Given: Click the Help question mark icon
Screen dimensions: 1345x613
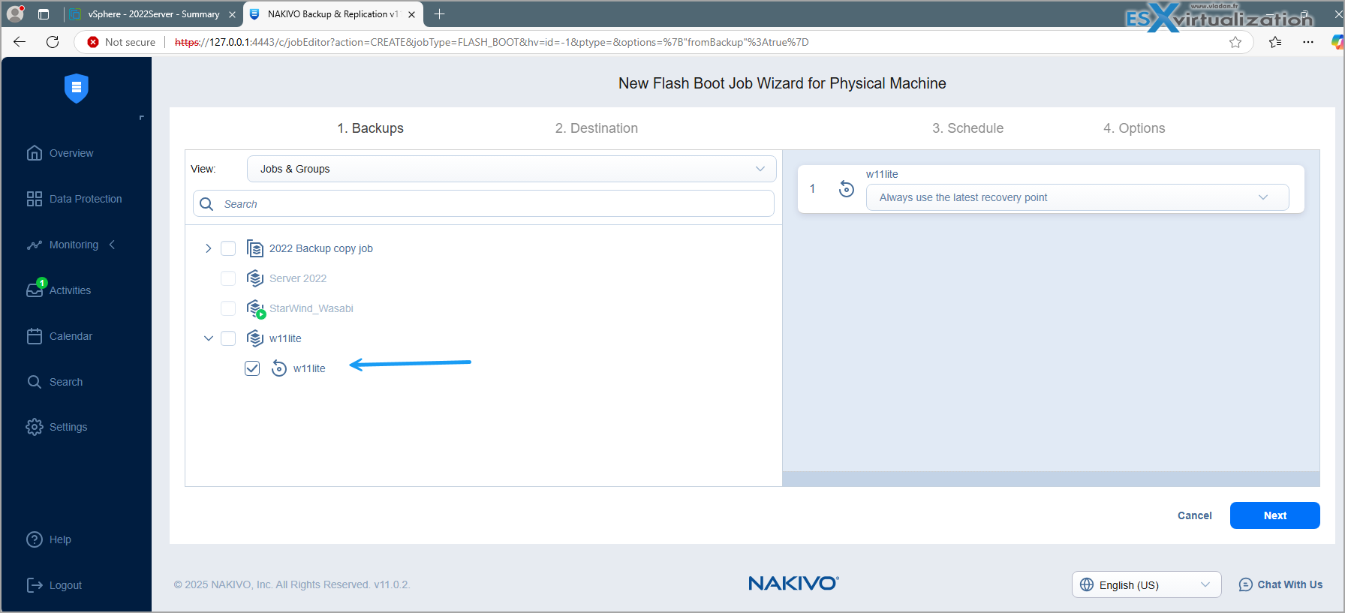Looking at the screenshot, I should (x=35, y=539).
